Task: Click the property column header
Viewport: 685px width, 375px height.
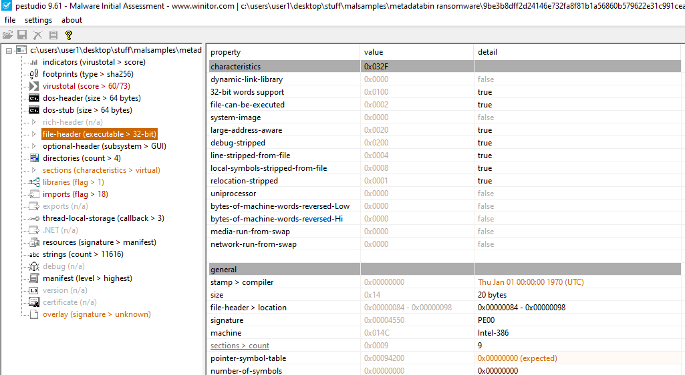Action: [284, 52]
